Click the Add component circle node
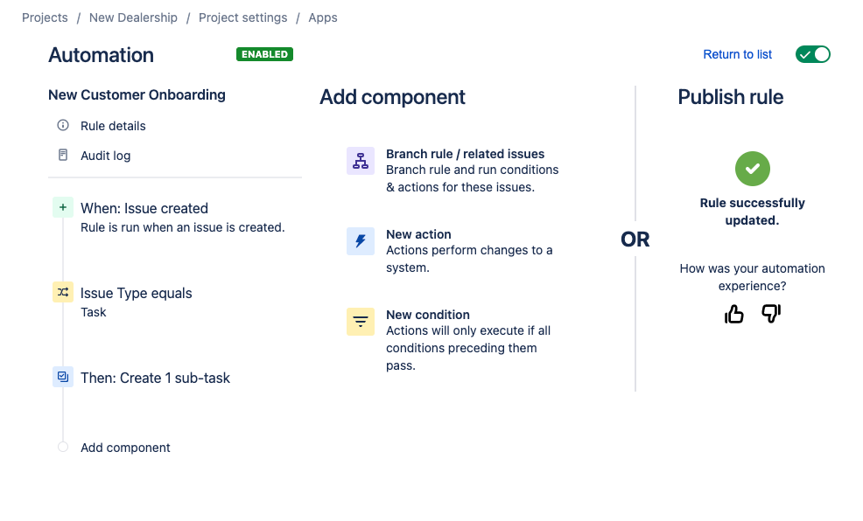Viewport: 863px width, 521px height. click(63, 447)
